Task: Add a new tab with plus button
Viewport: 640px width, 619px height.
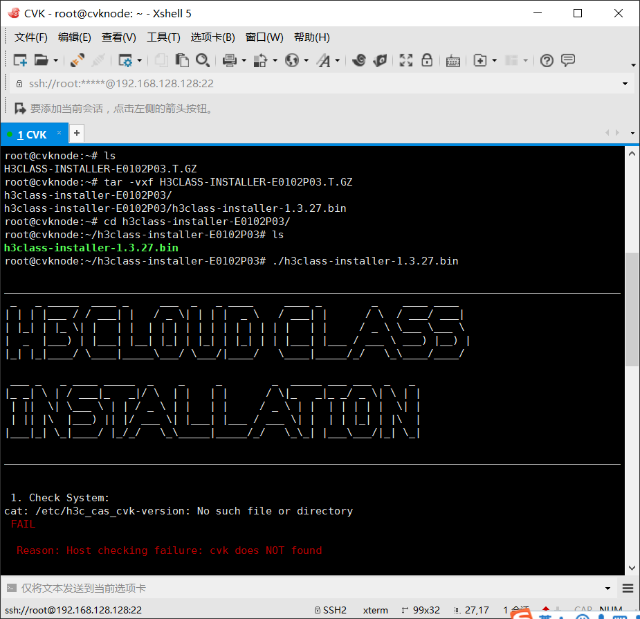Action: tap(77, 133)
